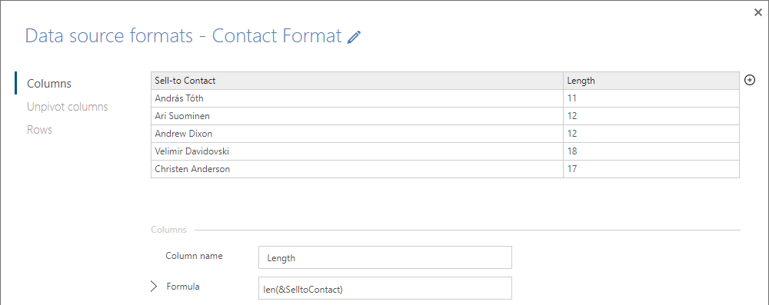Go to the Rows section
Screen dimensions: 769x305
pos(40,130)
